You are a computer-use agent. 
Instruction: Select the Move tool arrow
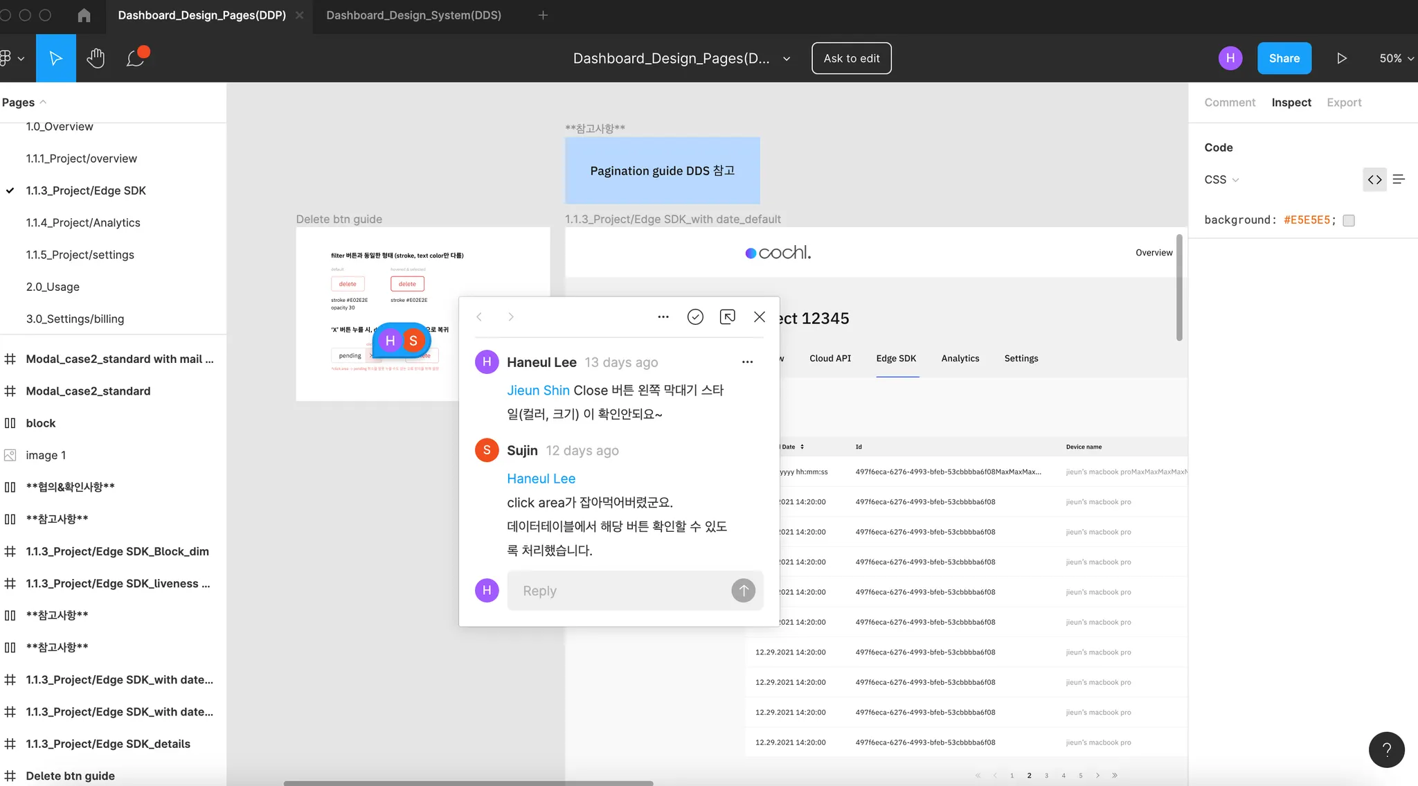click(55, 58)
